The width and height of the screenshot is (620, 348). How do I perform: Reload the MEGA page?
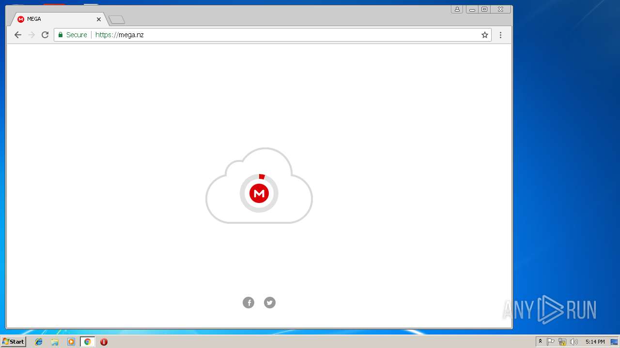click(x=45, y=35)
